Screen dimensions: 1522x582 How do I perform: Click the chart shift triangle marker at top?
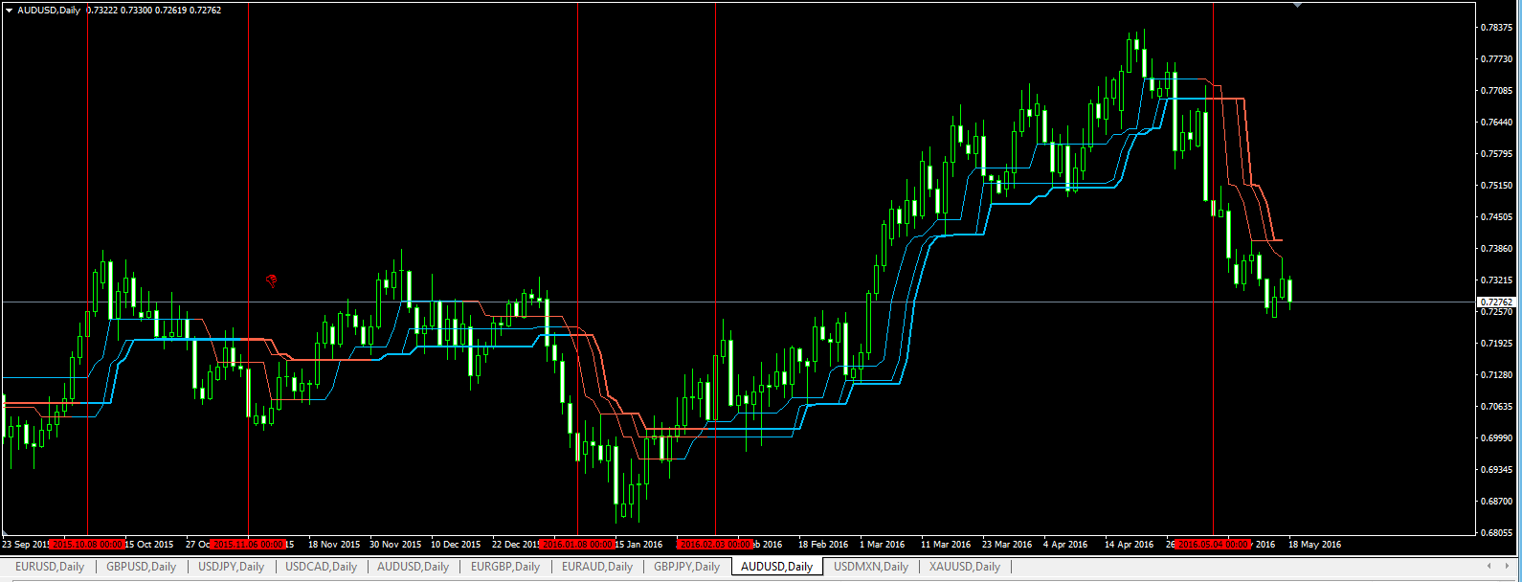1297,5
